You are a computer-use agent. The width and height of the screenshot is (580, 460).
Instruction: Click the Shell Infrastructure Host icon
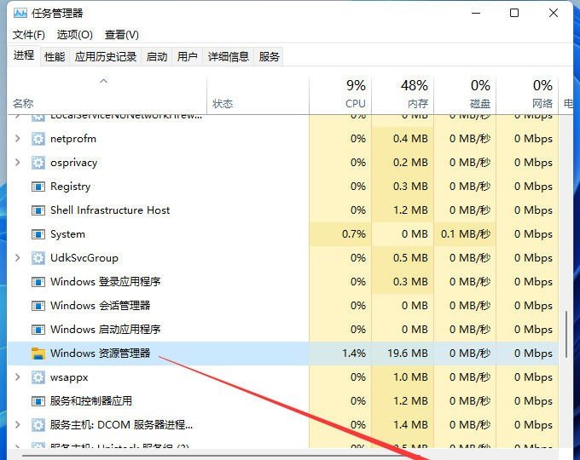point(38,210)
